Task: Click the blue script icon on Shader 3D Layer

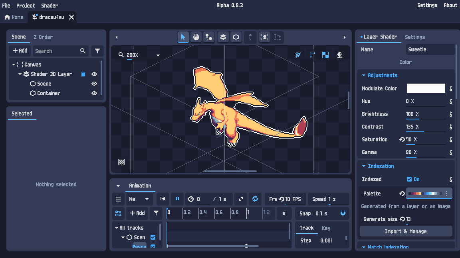Action: 83,74
